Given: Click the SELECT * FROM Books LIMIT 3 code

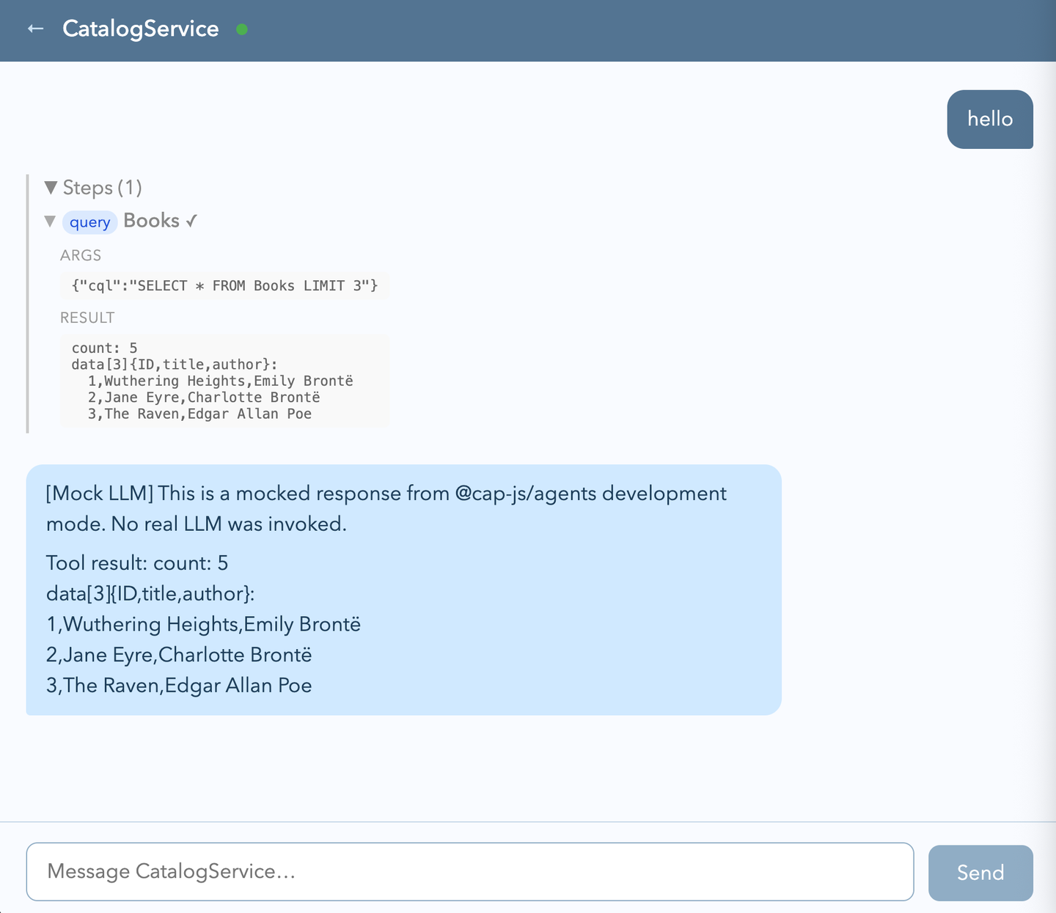Looking at the screenshot, I should click(x=224, y=286).
